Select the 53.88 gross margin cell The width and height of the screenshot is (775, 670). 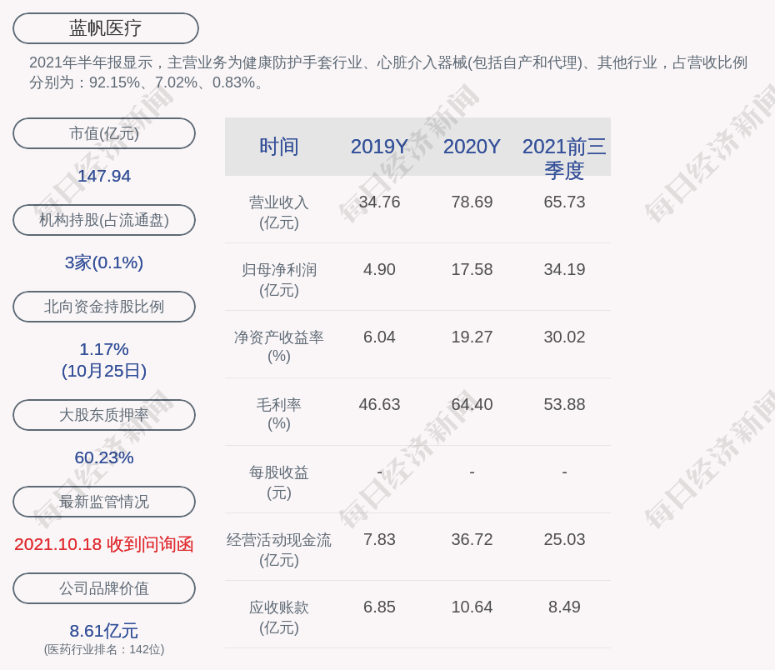click(x=564, y=405)
